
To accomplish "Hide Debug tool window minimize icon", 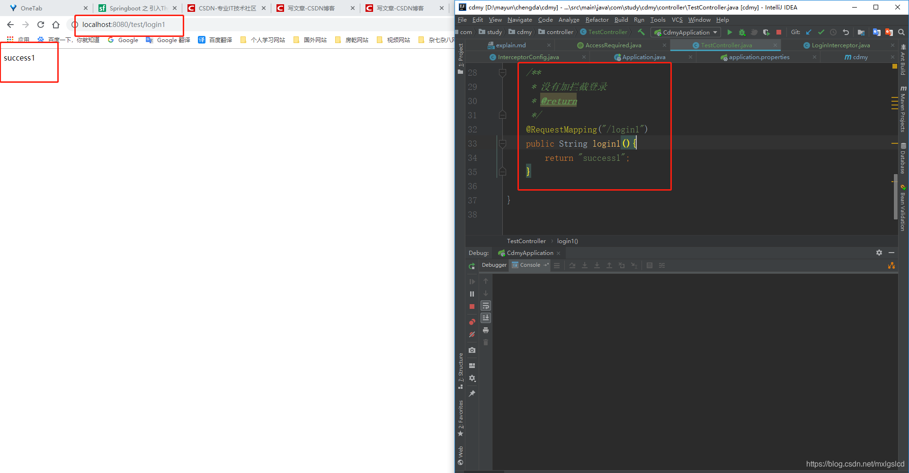I will pyautogui.click(x=891, y=253).
